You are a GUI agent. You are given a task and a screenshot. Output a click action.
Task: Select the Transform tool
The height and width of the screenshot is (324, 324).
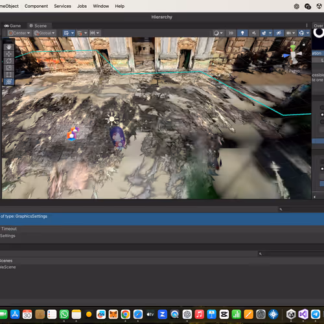click(8, 82)
